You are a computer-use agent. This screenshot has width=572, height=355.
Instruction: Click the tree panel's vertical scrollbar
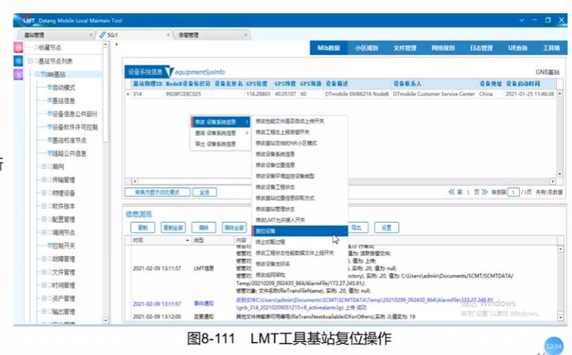(x=105, y=95)
